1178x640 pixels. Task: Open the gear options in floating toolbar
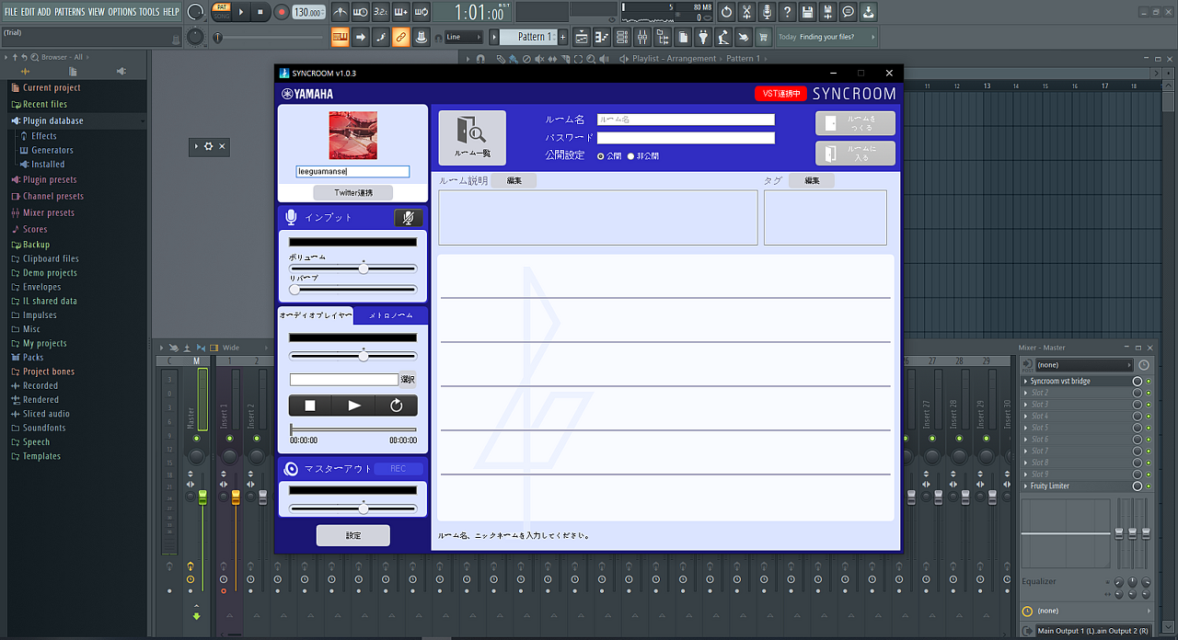coord(209,146)
